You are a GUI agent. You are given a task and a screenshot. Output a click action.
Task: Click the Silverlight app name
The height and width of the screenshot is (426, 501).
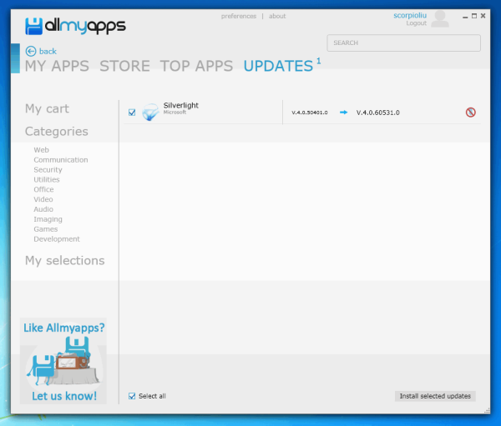[181, 105]
